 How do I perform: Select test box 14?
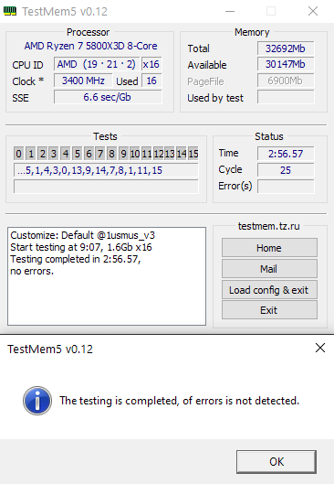tap(182, 154)
